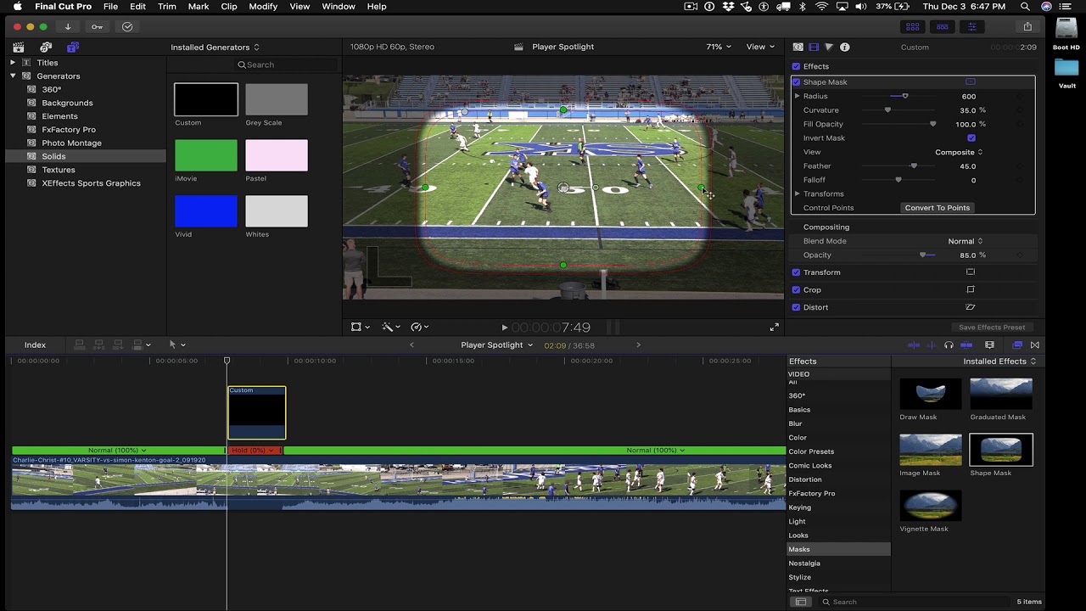Toggle skimming waveform icon above timeline

click(932, 345)
